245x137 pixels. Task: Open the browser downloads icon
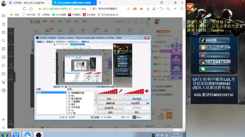[148, 9]
